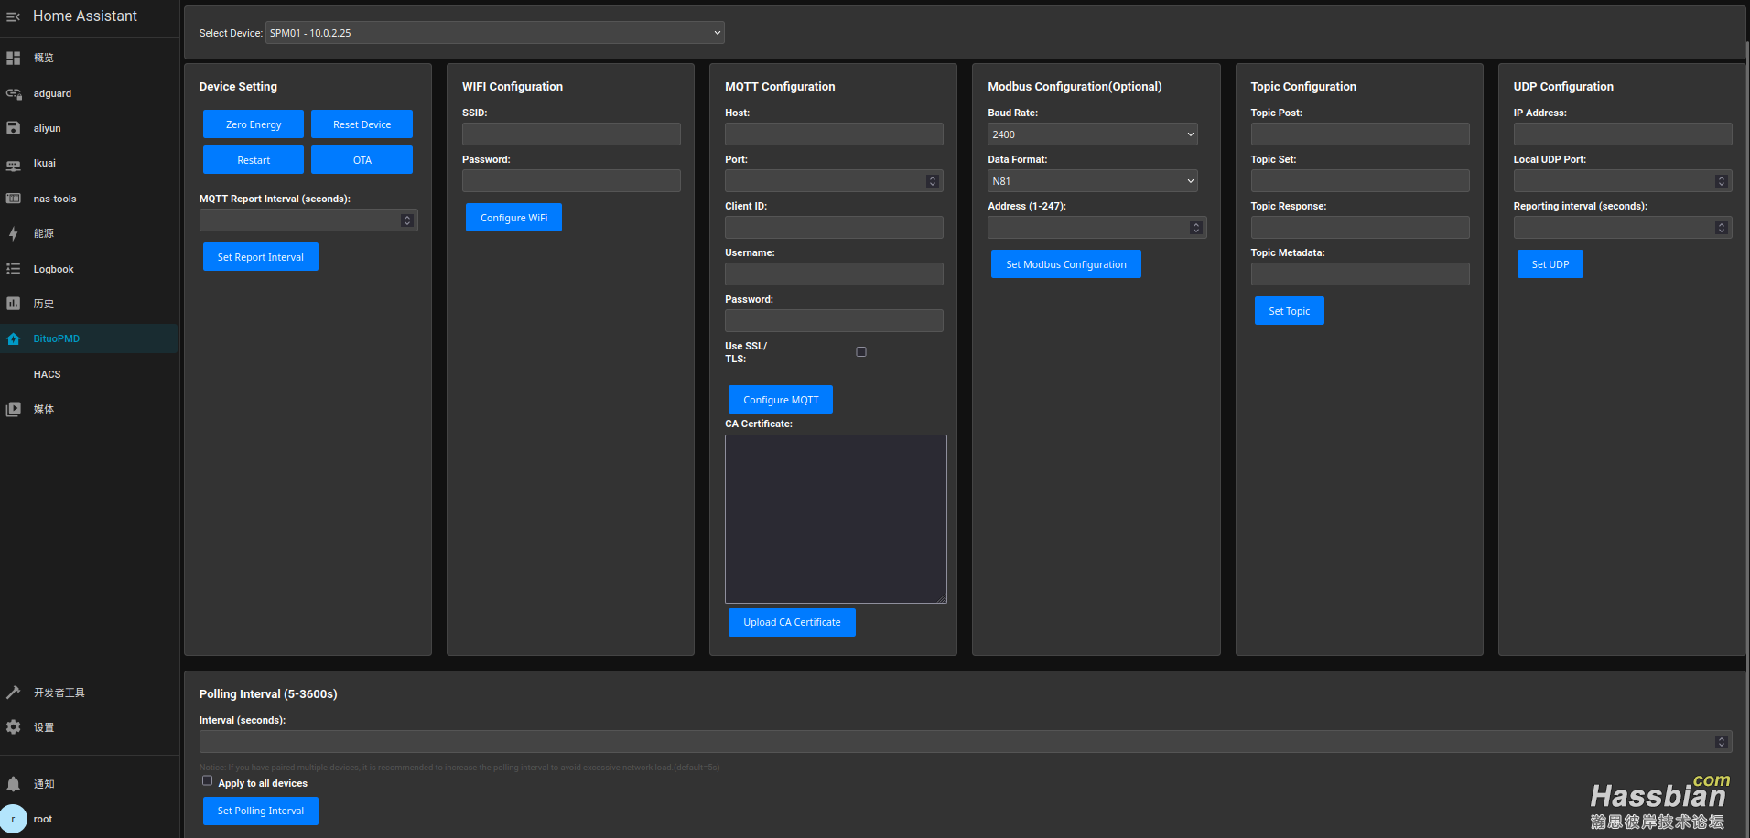Click the notification bell icon
Viewport: 1750px width, 838px height.
(x=14, y=784)
